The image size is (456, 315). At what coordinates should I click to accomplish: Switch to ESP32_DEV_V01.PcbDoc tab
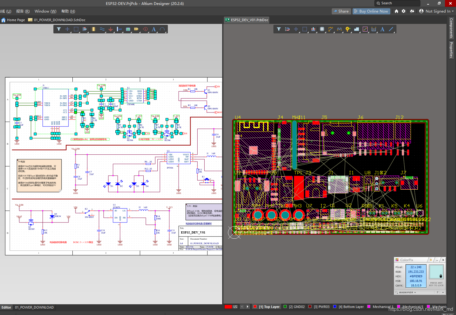[x=247, y=20]
